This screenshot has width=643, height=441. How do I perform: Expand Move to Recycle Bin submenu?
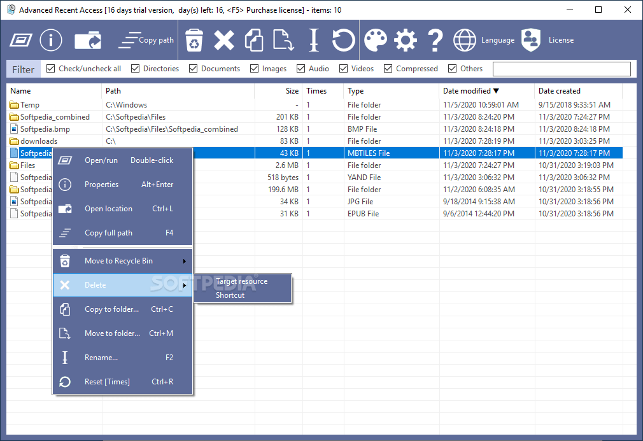coord(123,261)
